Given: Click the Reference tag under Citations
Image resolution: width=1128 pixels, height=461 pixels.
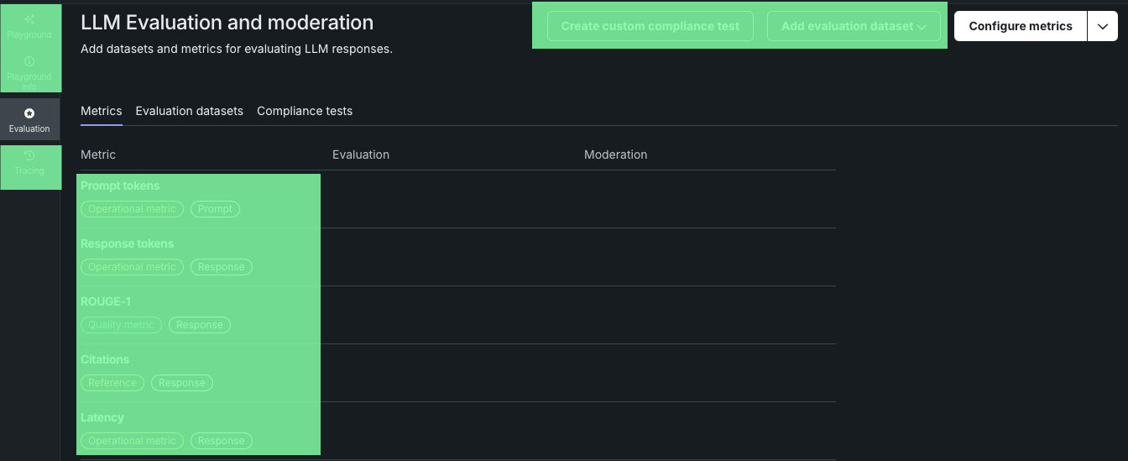Looking at the screenshot, I should point(112,383).
